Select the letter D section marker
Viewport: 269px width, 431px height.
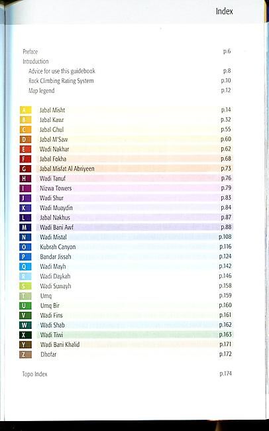(26, 139)
